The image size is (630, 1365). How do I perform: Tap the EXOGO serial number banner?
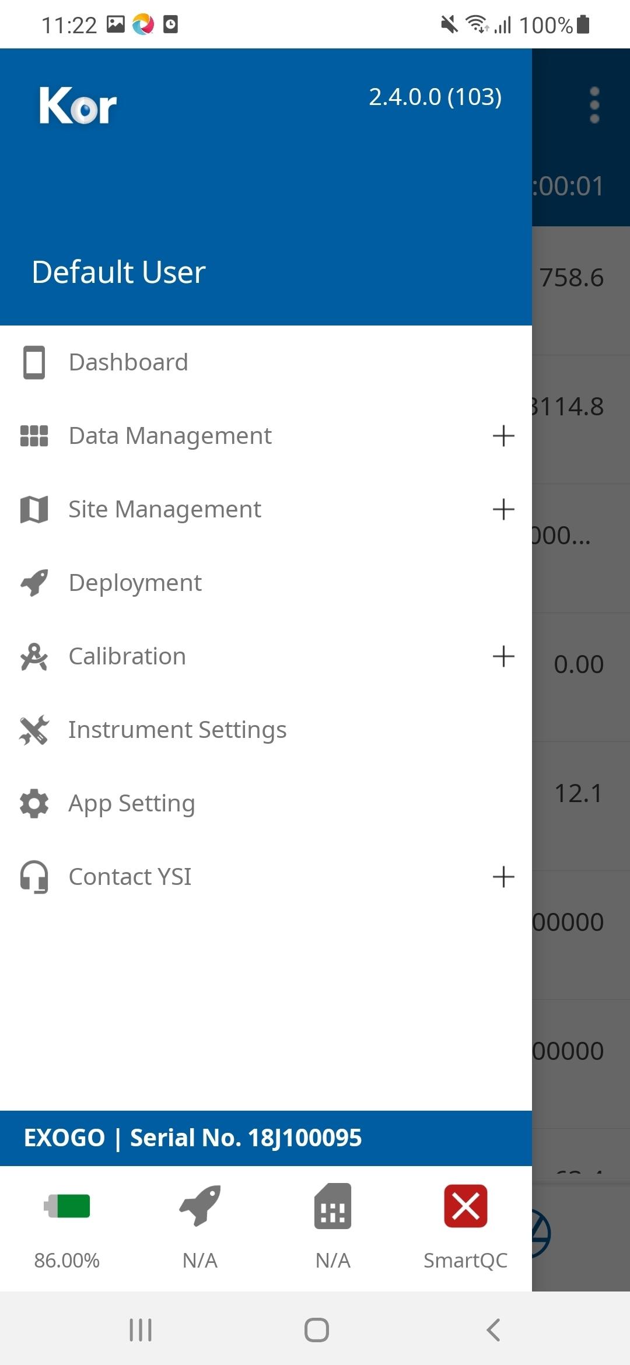tap(266, 1138)
